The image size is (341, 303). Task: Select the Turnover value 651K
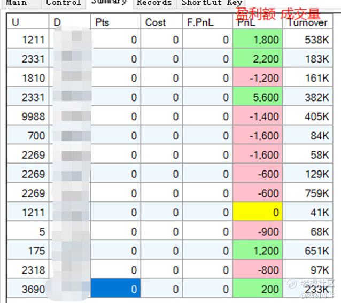[307, 250]
